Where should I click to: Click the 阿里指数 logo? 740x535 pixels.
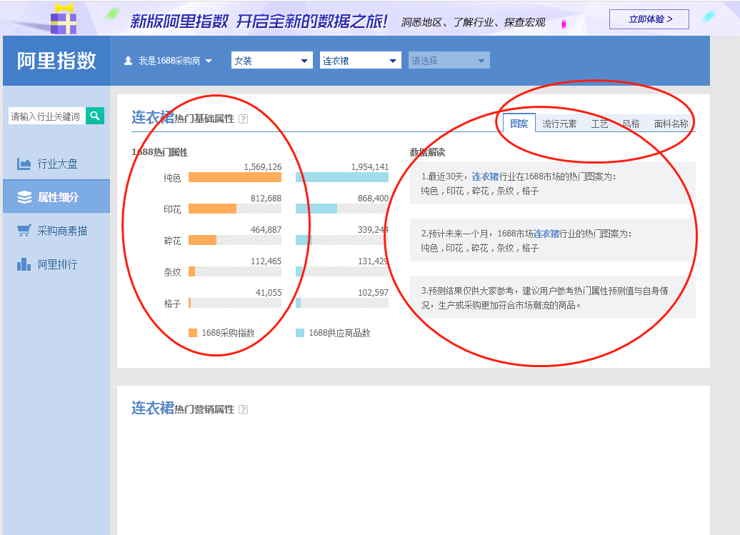click(56, 61)
